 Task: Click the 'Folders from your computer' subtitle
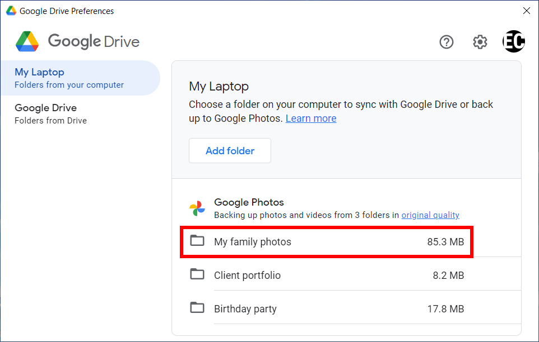(x=69, y=85)
